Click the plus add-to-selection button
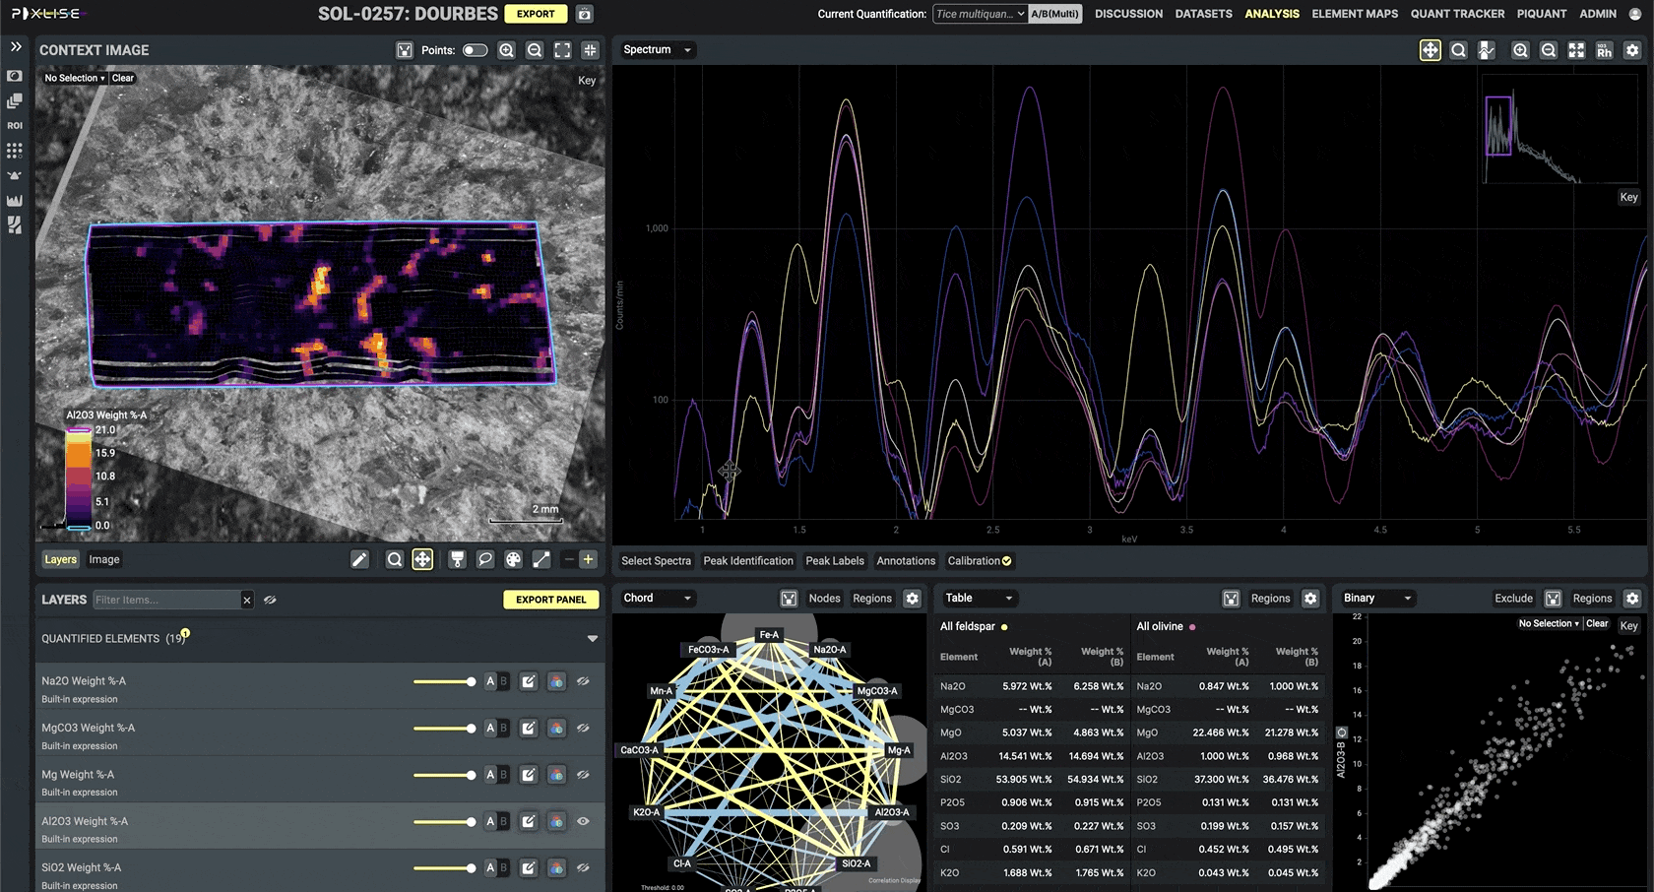Image resolution: width=1654 pixels, height=892 pixels. (x=588, y=559)
